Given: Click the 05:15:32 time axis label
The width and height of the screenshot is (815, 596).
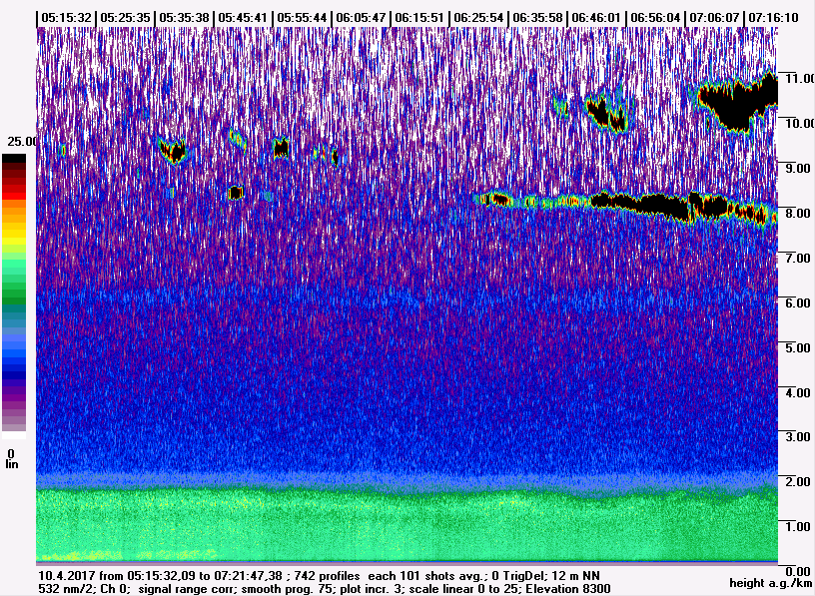Looking at the screenshot, I should click(x=67, y=18).
